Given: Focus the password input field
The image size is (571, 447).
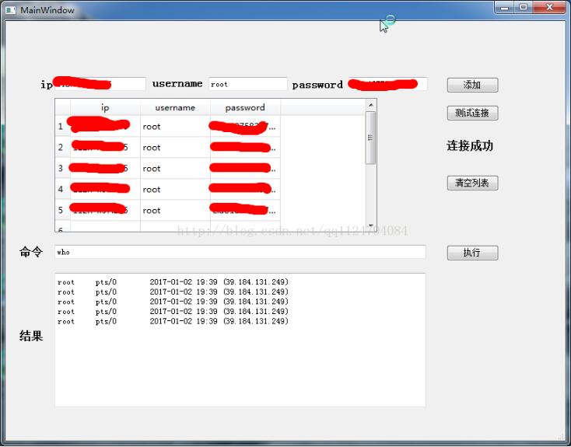Looking at the screenshot, I should coord(387,84).
